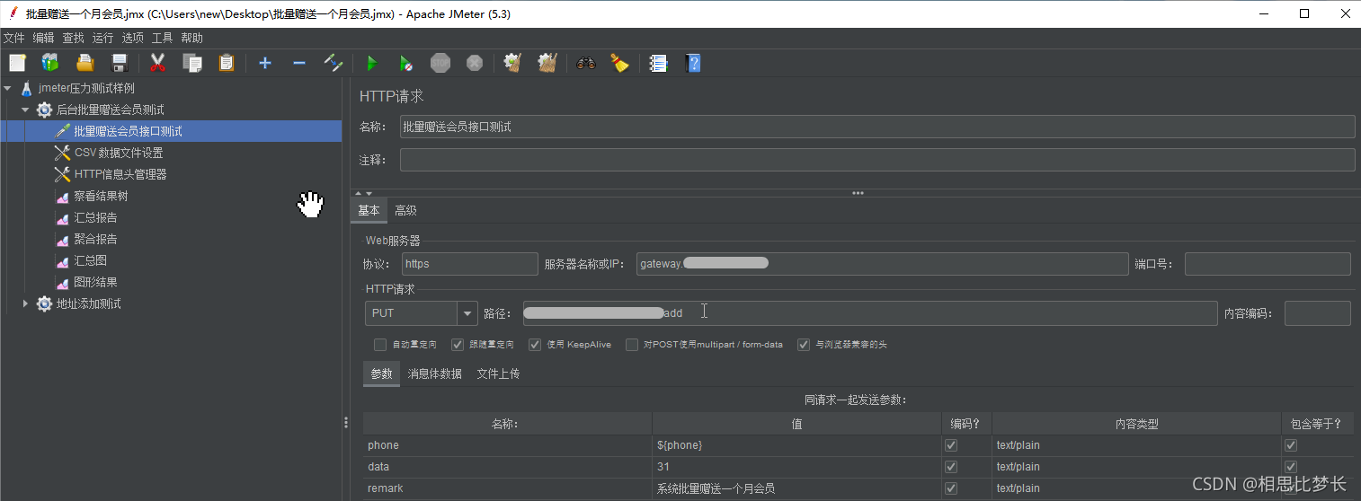Click the Clear All results icon

coord(547,63)
